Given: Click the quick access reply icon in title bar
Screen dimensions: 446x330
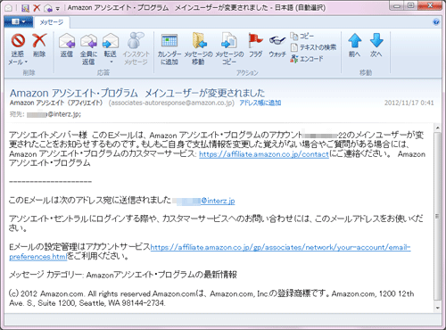Looking at the screenshot, I should click(47, 8).
